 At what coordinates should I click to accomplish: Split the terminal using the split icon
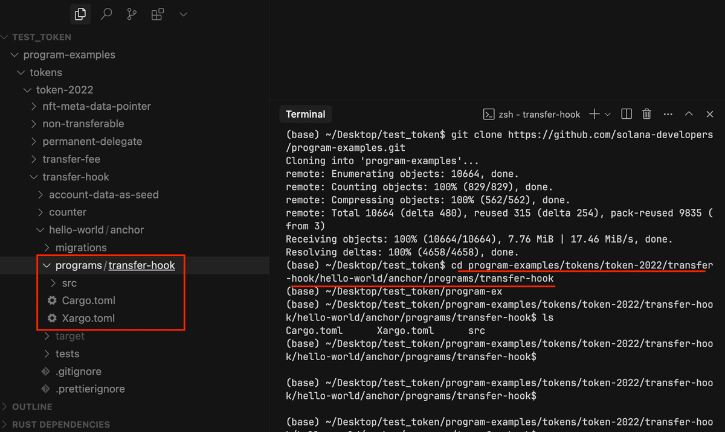(x=626, y=113)
